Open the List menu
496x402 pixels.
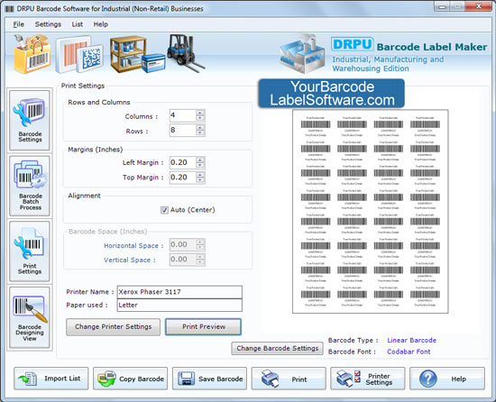(78, 24)
